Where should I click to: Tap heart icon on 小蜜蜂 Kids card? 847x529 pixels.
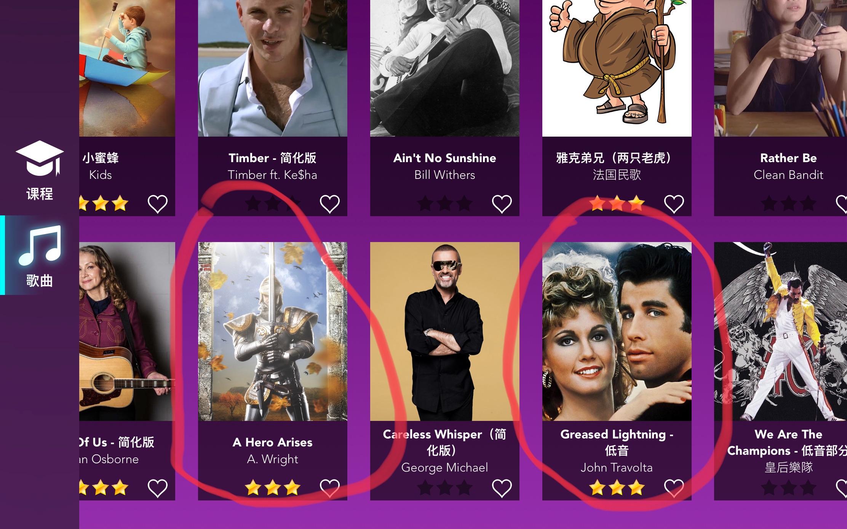(157, 204)
